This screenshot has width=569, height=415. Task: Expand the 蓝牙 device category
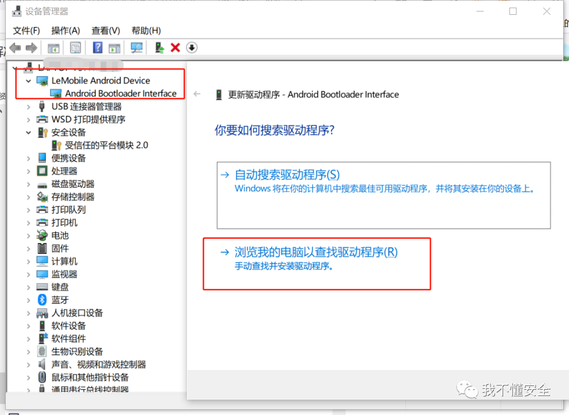(x=28, y=300)
